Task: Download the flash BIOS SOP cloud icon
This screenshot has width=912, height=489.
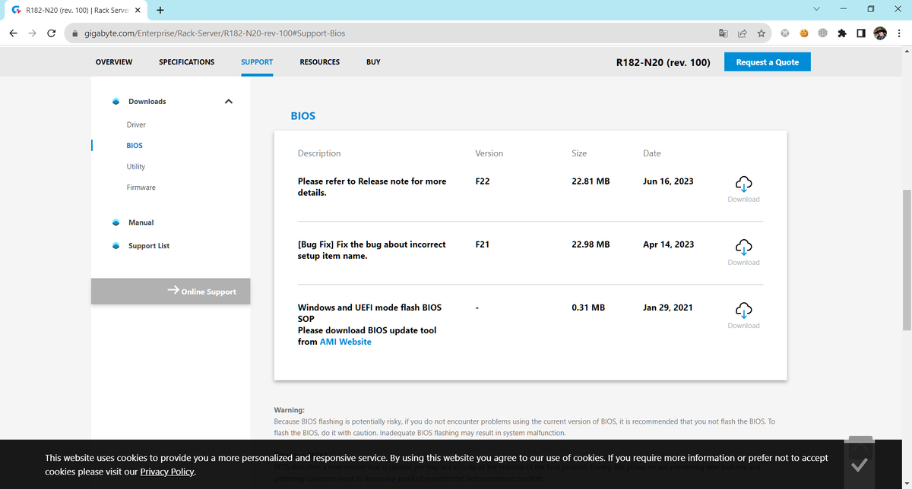Action: click(x=743, y=309)
